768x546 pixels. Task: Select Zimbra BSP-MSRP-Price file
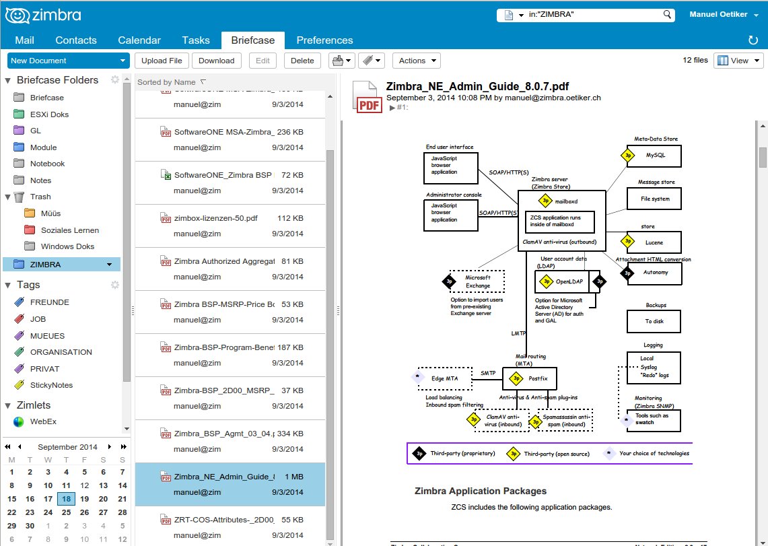pos(230,312)
